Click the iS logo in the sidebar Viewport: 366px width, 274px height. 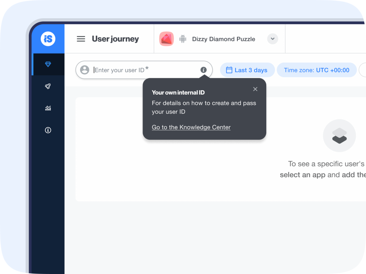[48, 39]
